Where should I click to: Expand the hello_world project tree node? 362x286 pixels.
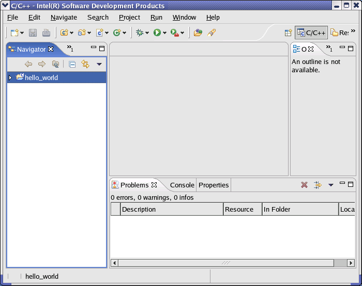pos(10,77)
